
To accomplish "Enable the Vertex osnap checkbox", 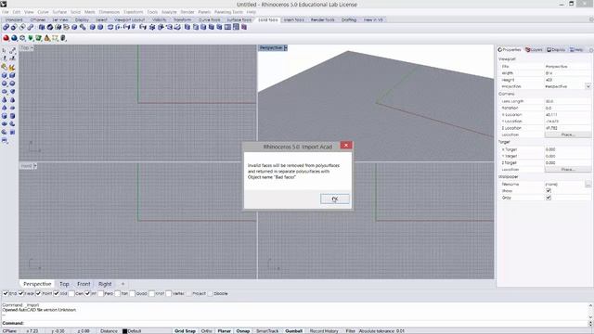I will [x=169, y=293].
